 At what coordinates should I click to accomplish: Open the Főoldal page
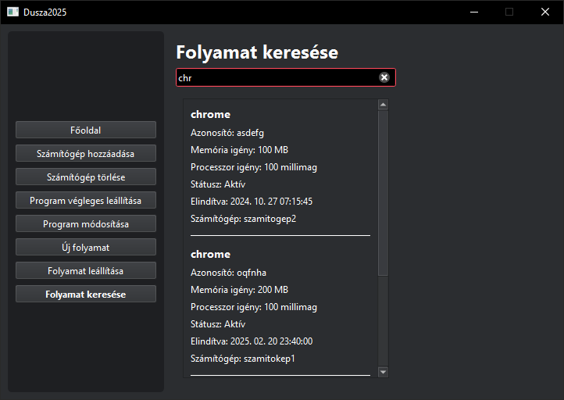tap(86, 130)
